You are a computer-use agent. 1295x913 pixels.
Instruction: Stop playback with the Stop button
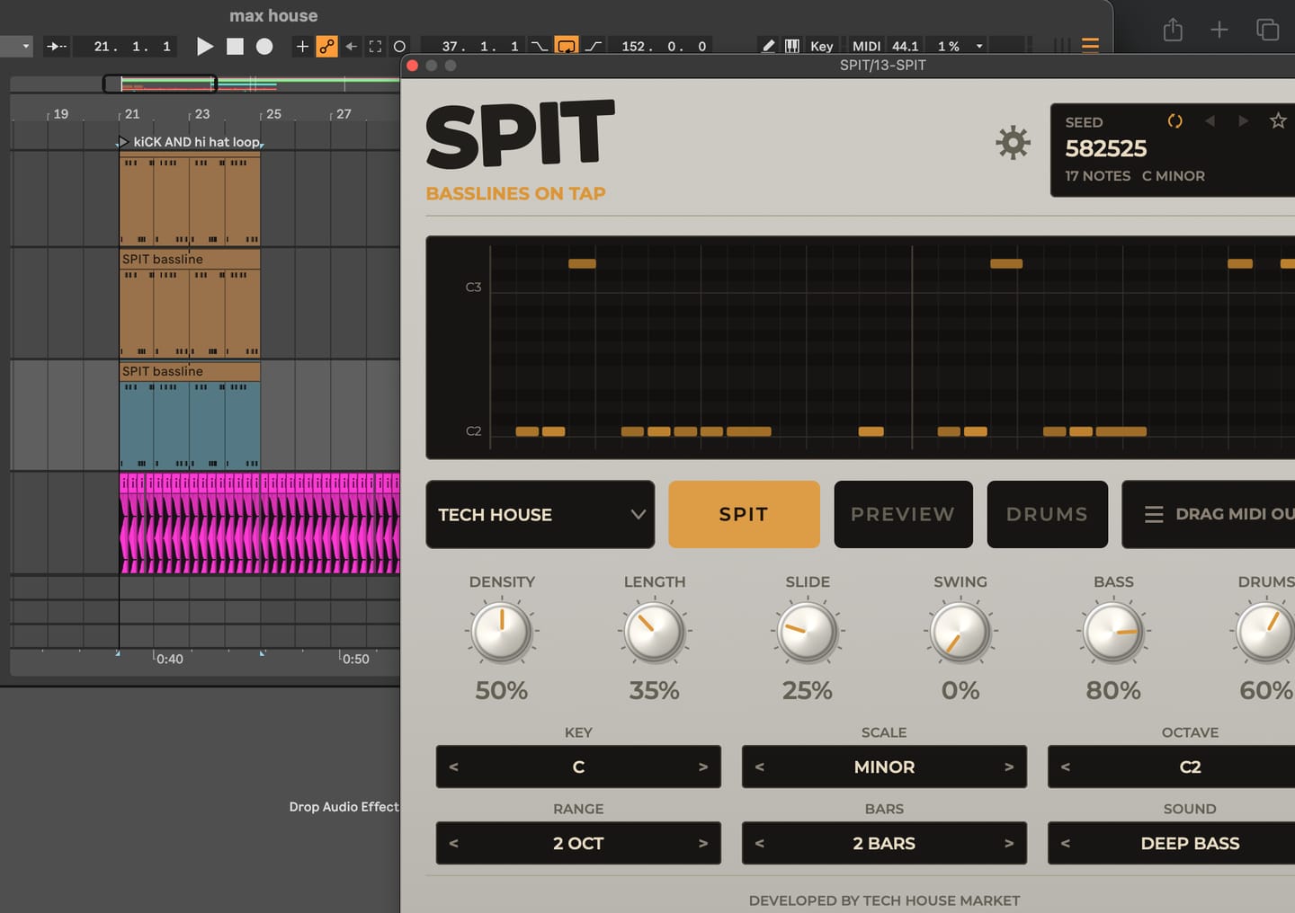point(235,46)
